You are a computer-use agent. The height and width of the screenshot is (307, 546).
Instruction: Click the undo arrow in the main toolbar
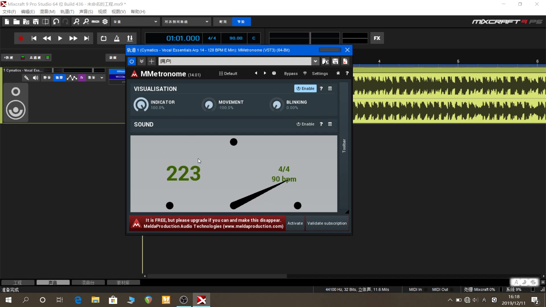[x=56, y=22]
